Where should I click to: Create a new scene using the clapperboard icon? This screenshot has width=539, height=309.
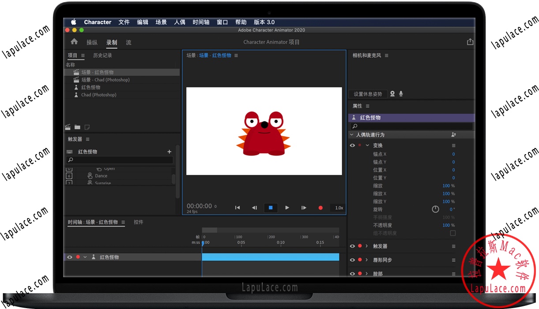coord(67,127)
